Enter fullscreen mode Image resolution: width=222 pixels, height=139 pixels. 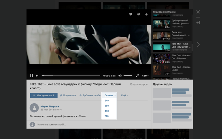coord(137,76)
